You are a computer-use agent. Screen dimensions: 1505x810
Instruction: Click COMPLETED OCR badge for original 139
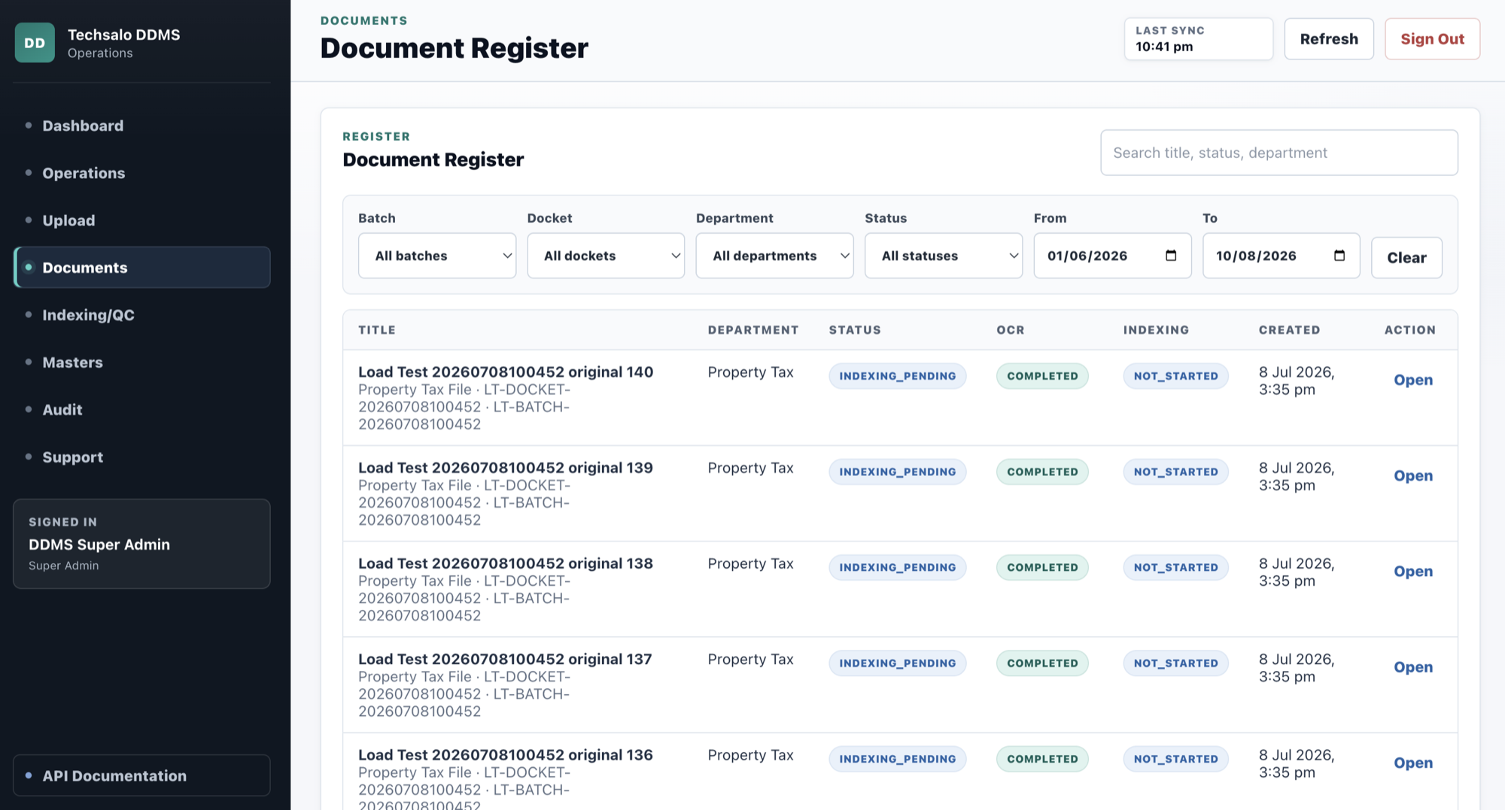tap(1042, 472)
